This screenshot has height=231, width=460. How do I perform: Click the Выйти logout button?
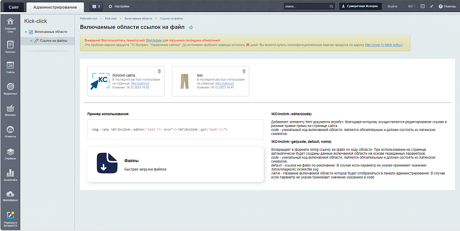pyautogui.click(x=392, y=7)
